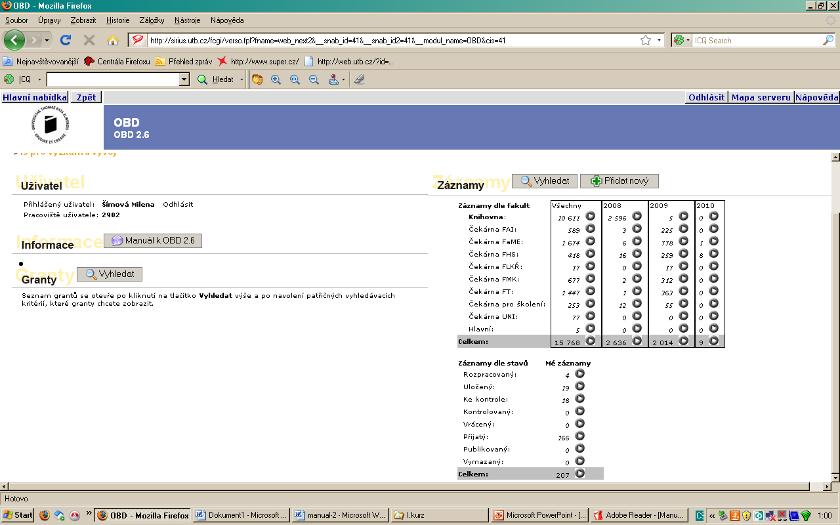
Task: Open the Hledat options dropdown arrow
Action: tap(241, 79)
